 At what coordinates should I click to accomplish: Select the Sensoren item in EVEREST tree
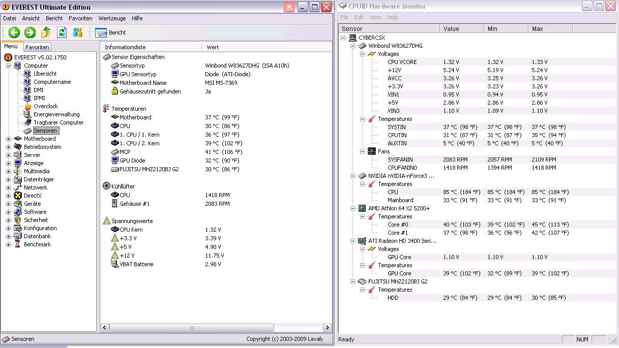[x=45, y=131]
